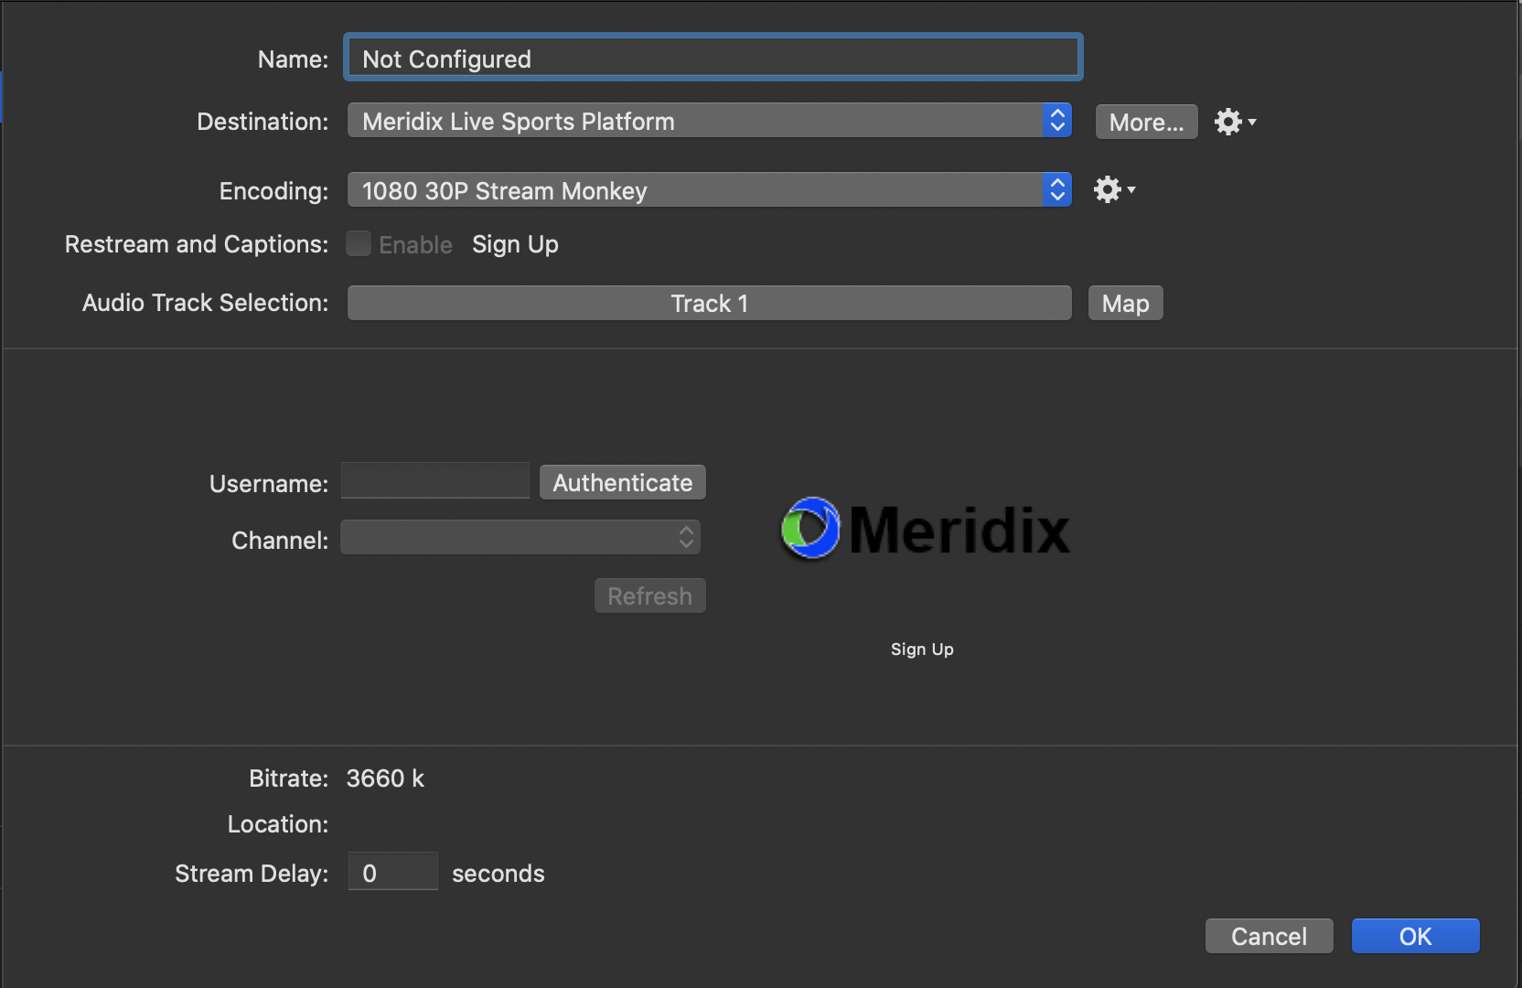Open the Encoding preset dropdown

click(709, 190)
